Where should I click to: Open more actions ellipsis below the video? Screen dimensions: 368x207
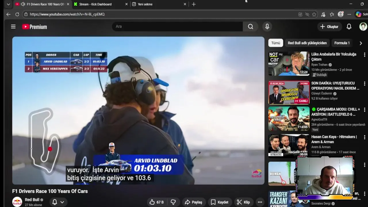pos(260,202)
